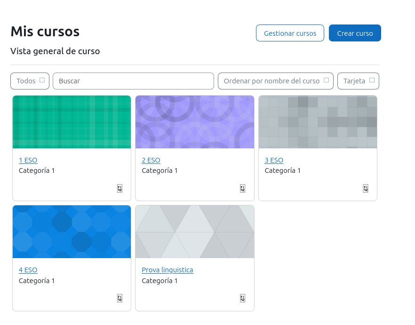
Task: Open the 1 ESO course link
Action: (28, 160)
